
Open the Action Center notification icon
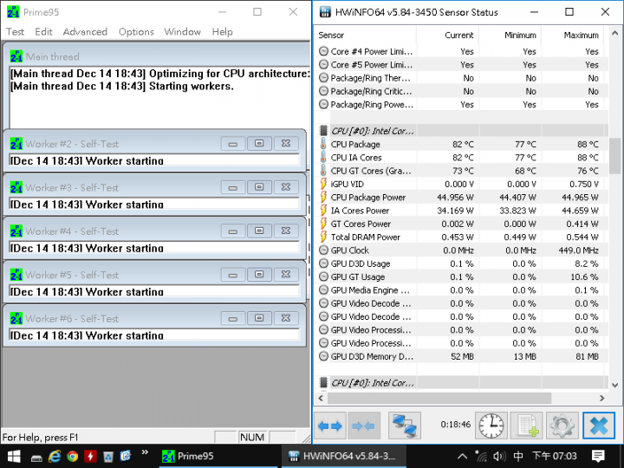598,456
